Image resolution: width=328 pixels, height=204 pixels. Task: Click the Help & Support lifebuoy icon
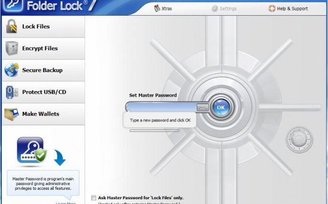[272, 9]
